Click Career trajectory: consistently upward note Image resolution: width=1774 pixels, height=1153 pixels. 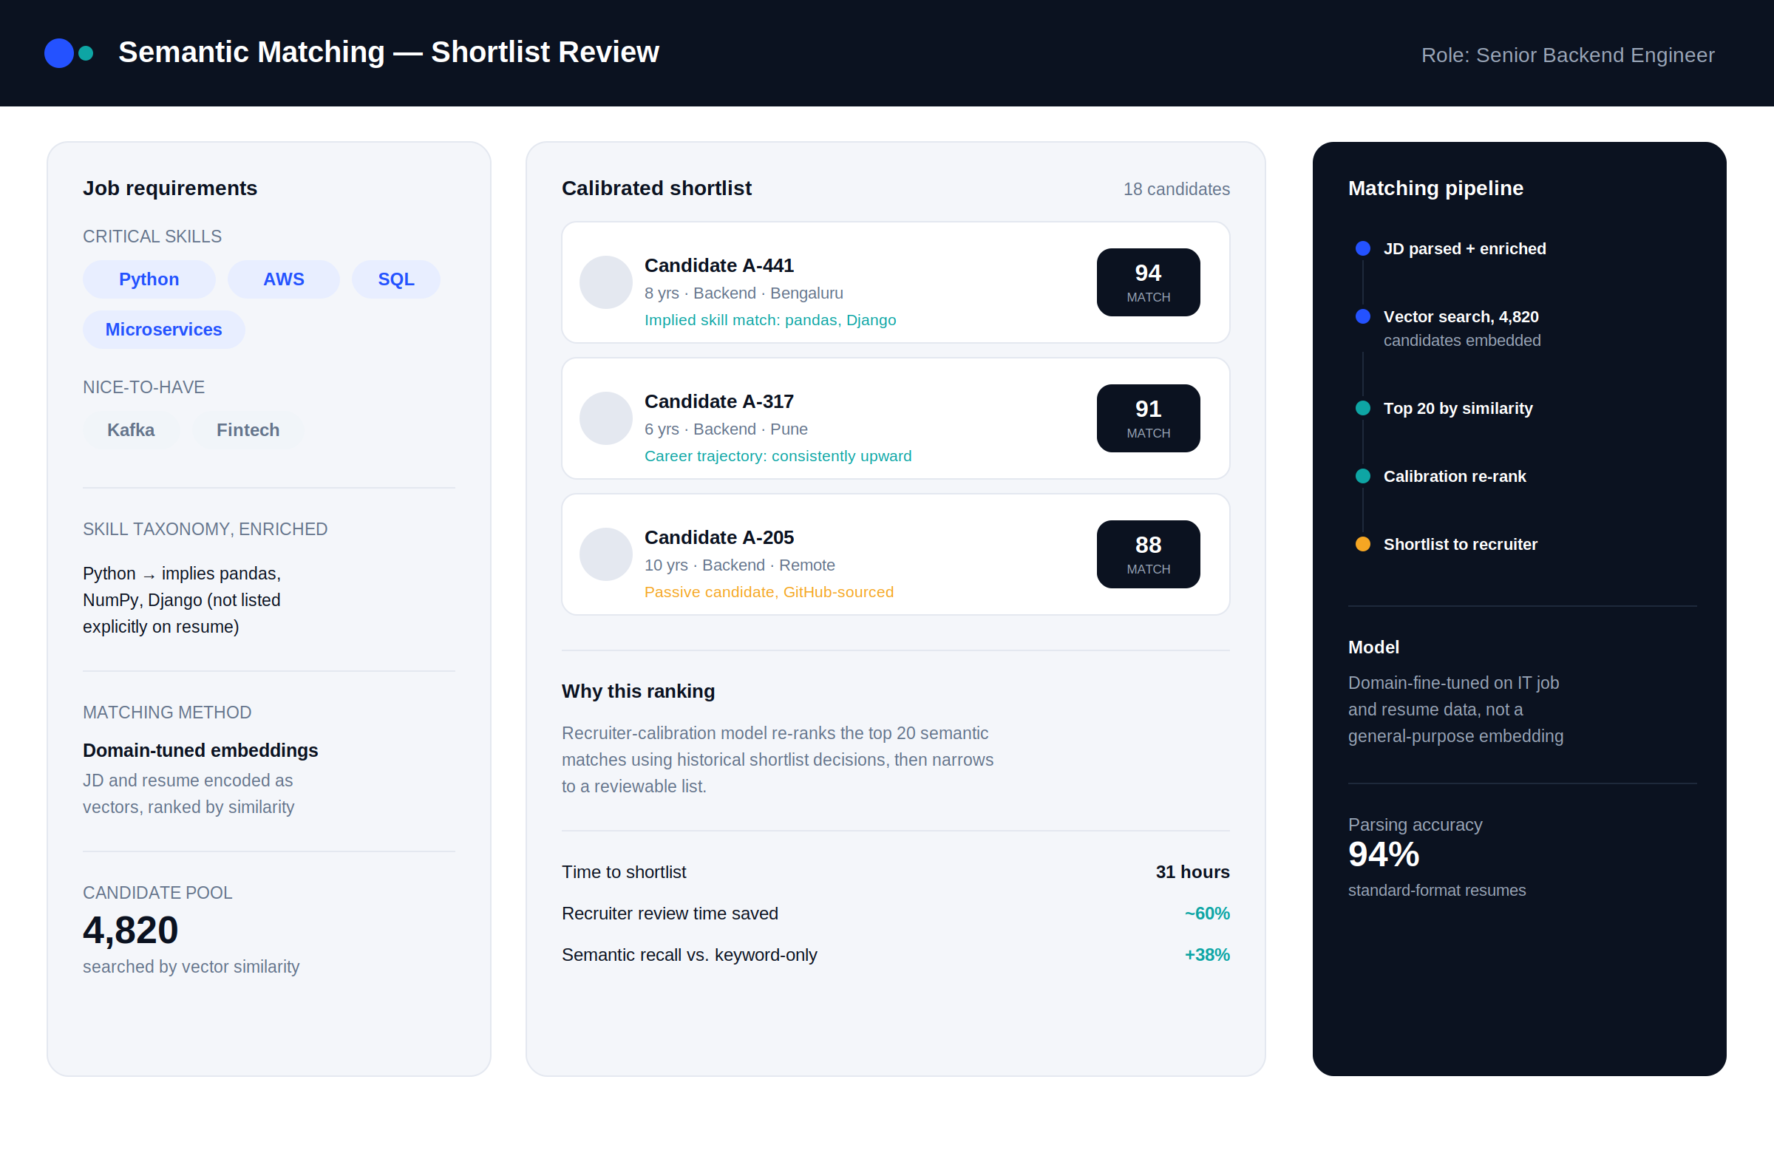tap(778, 456)
